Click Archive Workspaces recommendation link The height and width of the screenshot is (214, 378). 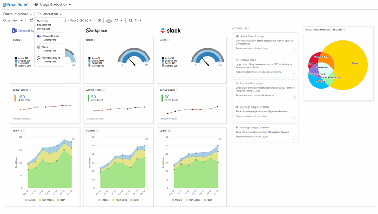264,95
